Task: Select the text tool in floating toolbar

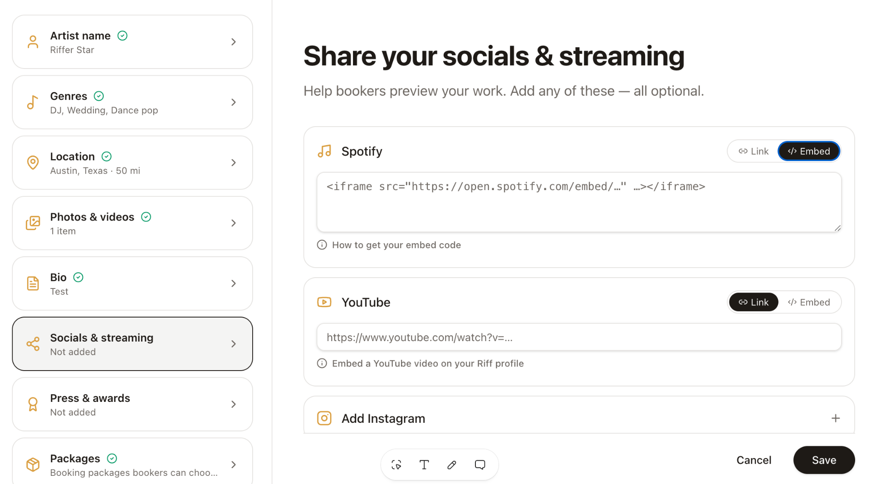Action: point(424,464)
